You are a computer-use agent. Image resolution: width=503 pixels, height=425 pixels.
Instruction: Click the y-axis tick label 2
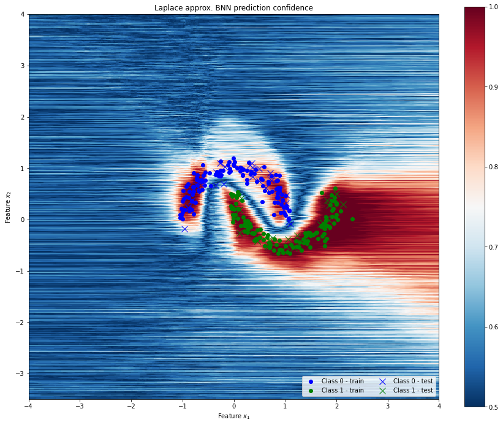click(x=23, y=117)
